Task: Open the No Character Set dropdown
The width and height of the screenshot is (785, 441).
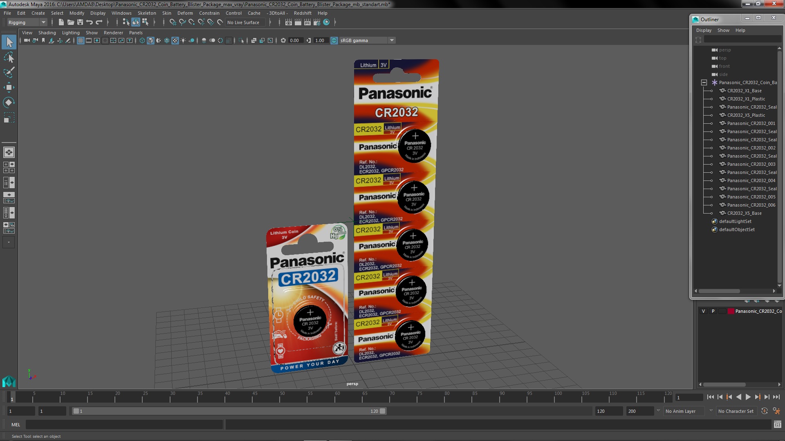Action: coord(738,411)
